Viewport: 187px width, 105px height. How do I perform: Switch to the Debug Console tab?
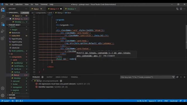[x=62, y=77]
